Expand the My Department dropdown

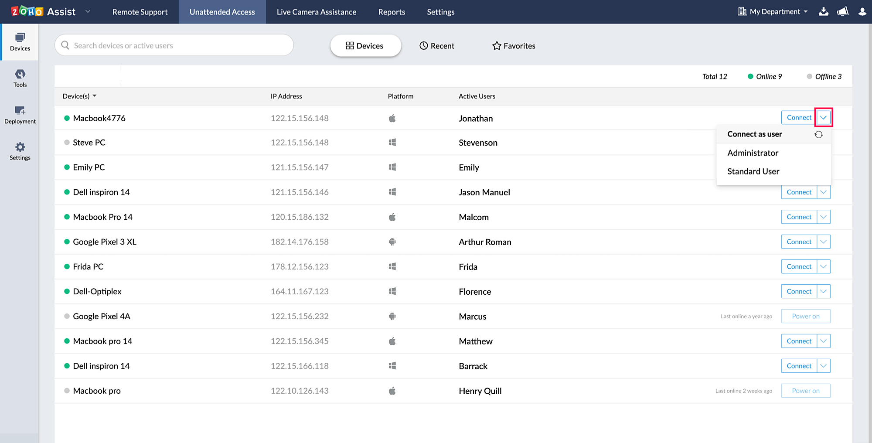point(773,12)
